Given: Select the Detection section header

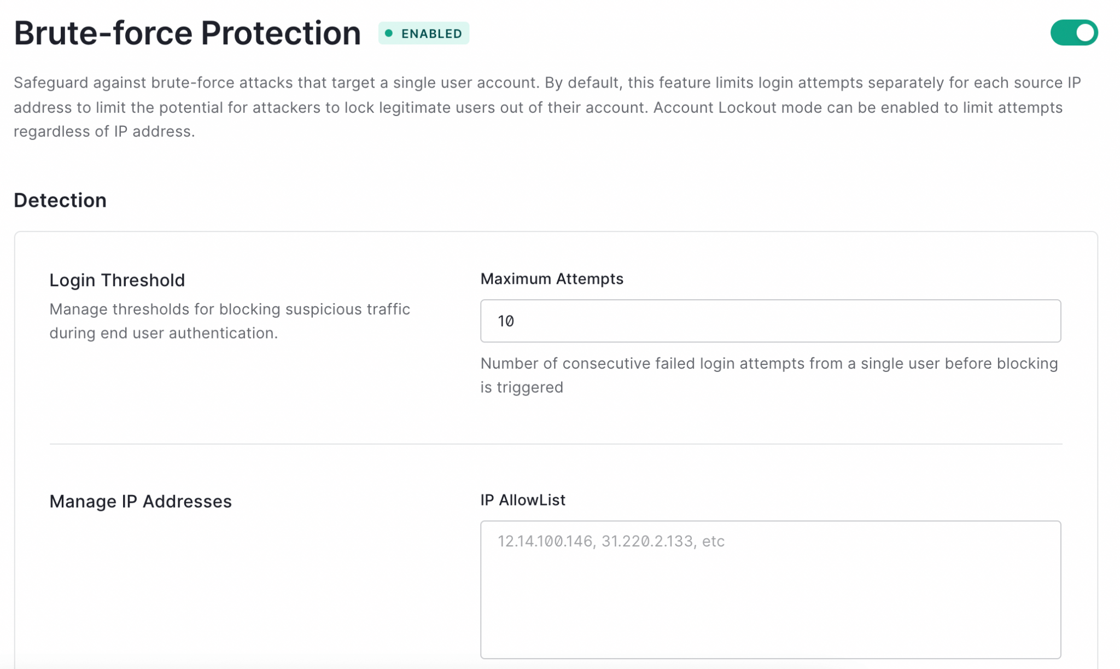Looking at the screenshot, I should click(60, 200).
